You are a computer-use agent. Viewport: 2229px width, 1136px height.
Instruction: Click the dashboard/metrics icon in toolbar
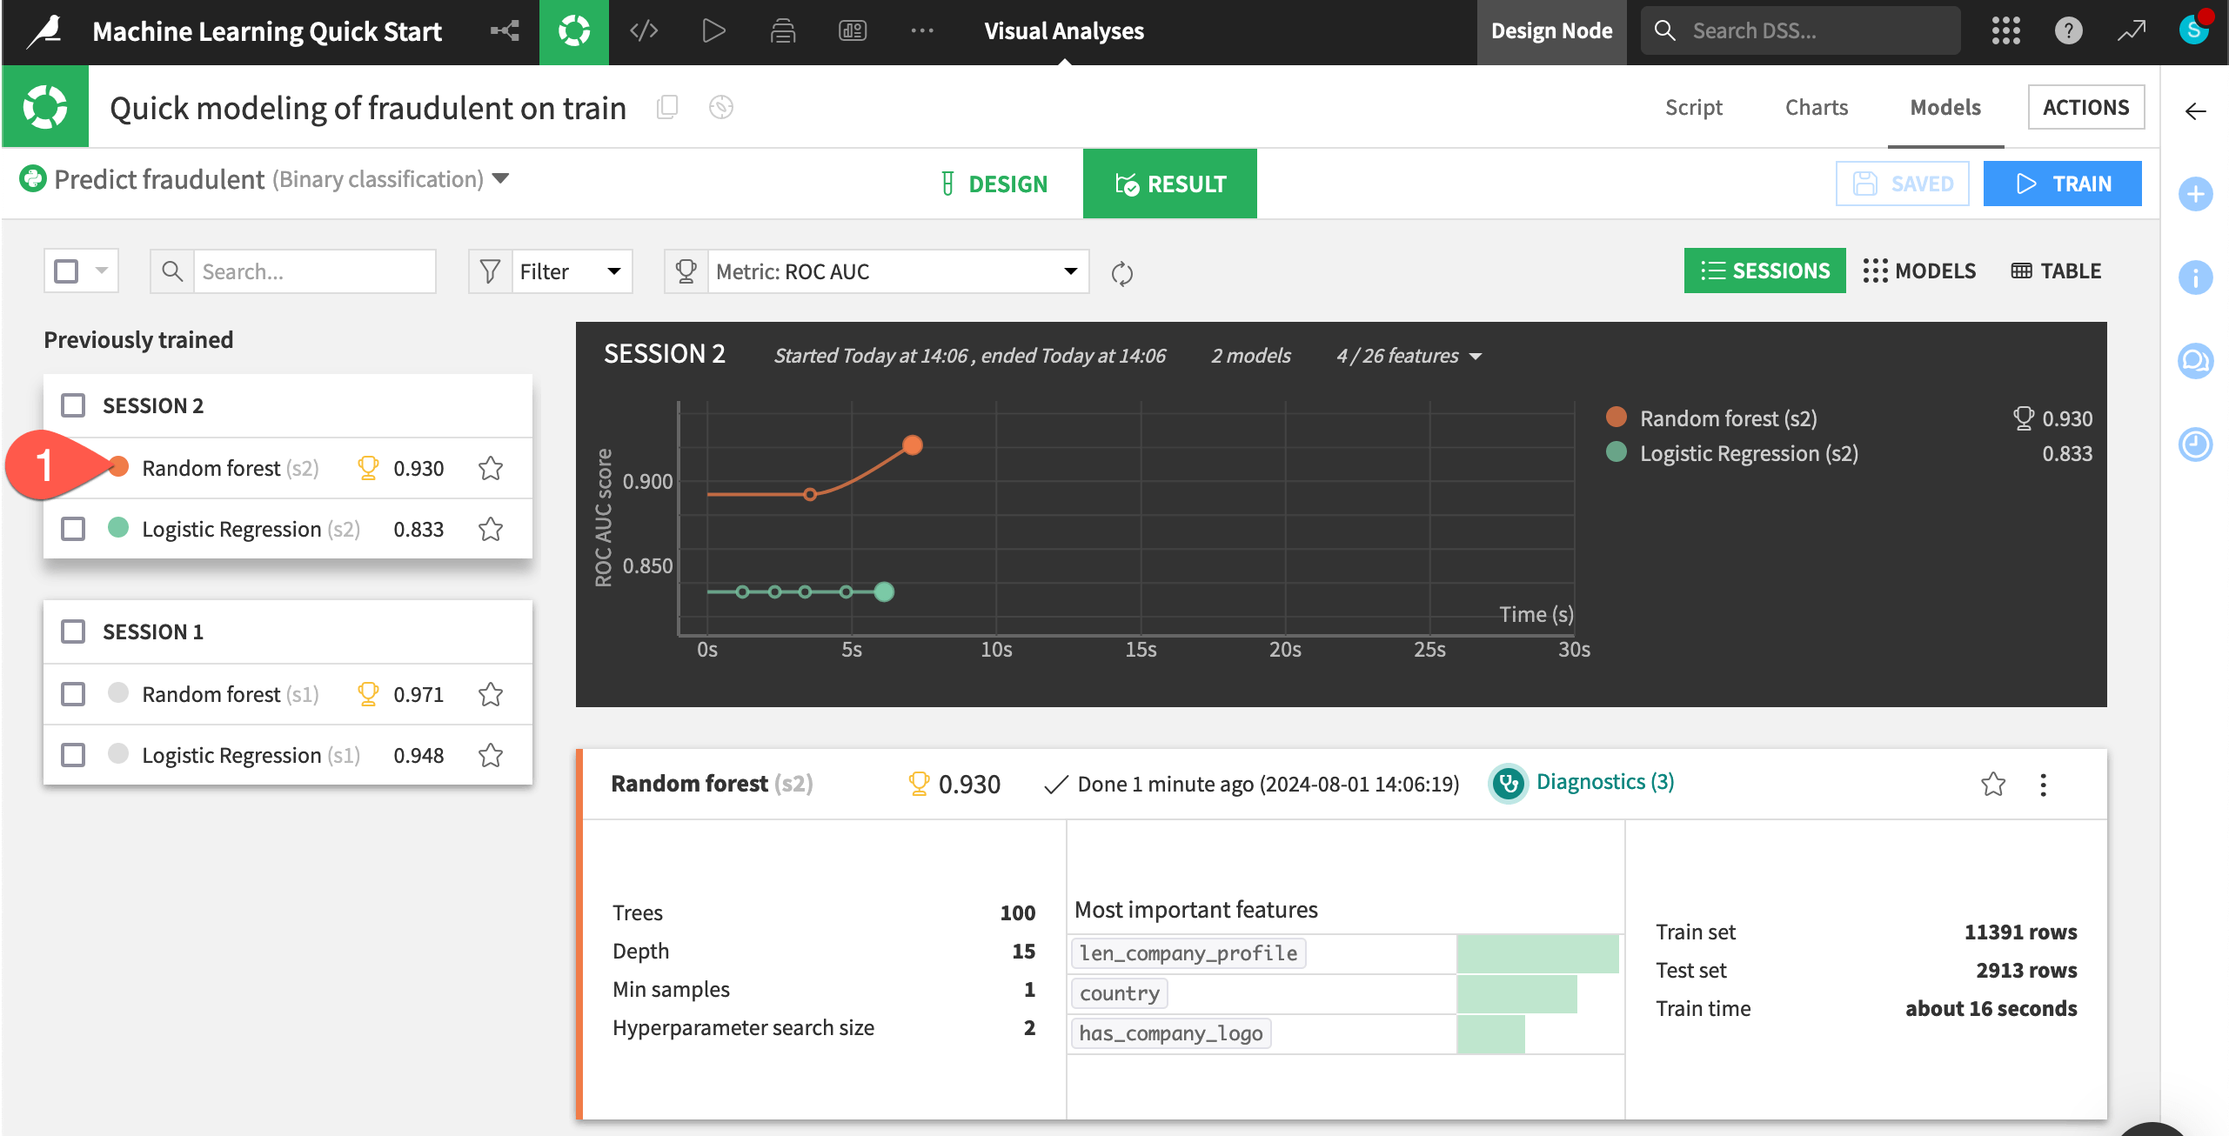pos(853,29)
